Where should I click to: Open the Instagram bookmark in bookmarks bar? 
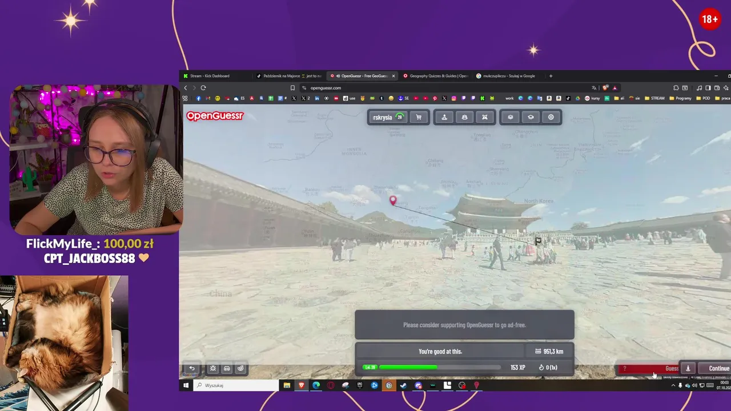pyautogui.click(x=453, y=98)
